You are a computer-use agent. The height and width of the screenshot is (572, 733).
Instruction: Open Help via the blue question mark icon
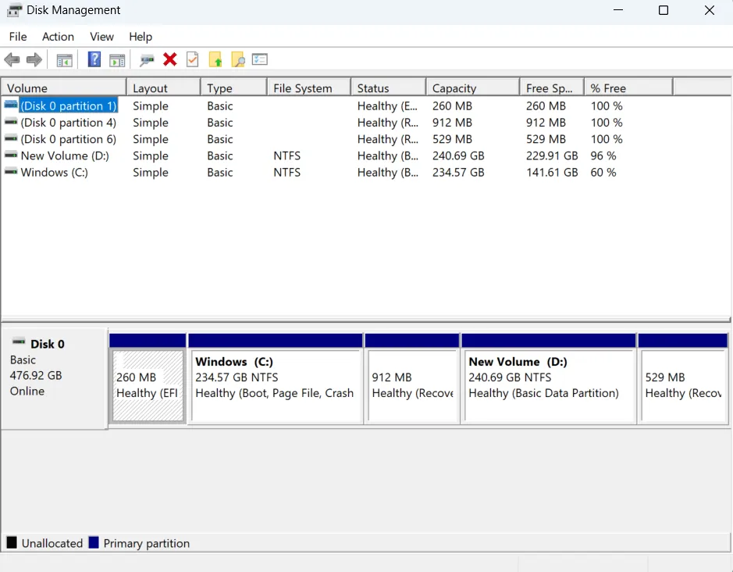(94, 60)
